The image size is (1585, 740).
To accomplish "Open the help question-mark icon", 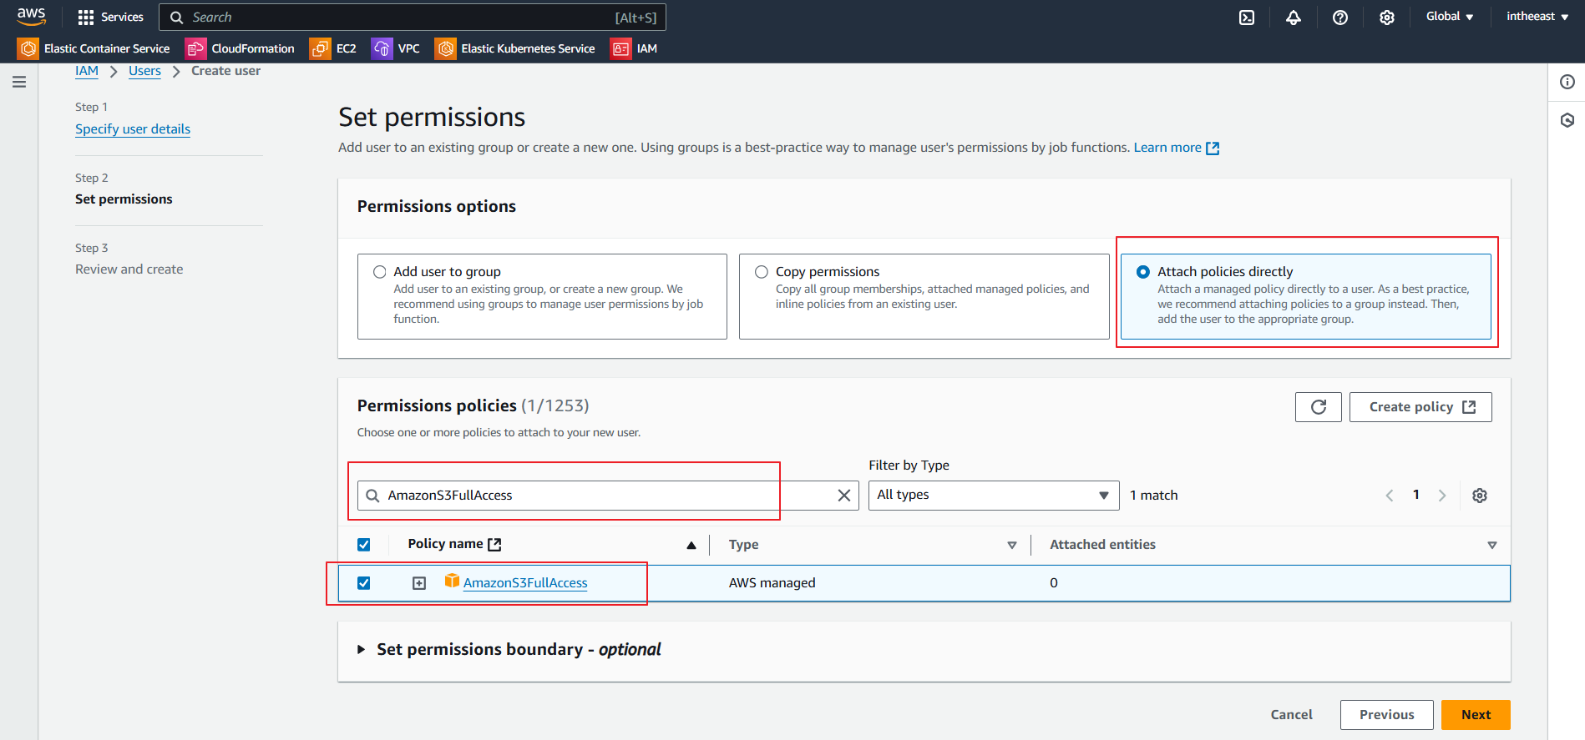I will 1340,18.
